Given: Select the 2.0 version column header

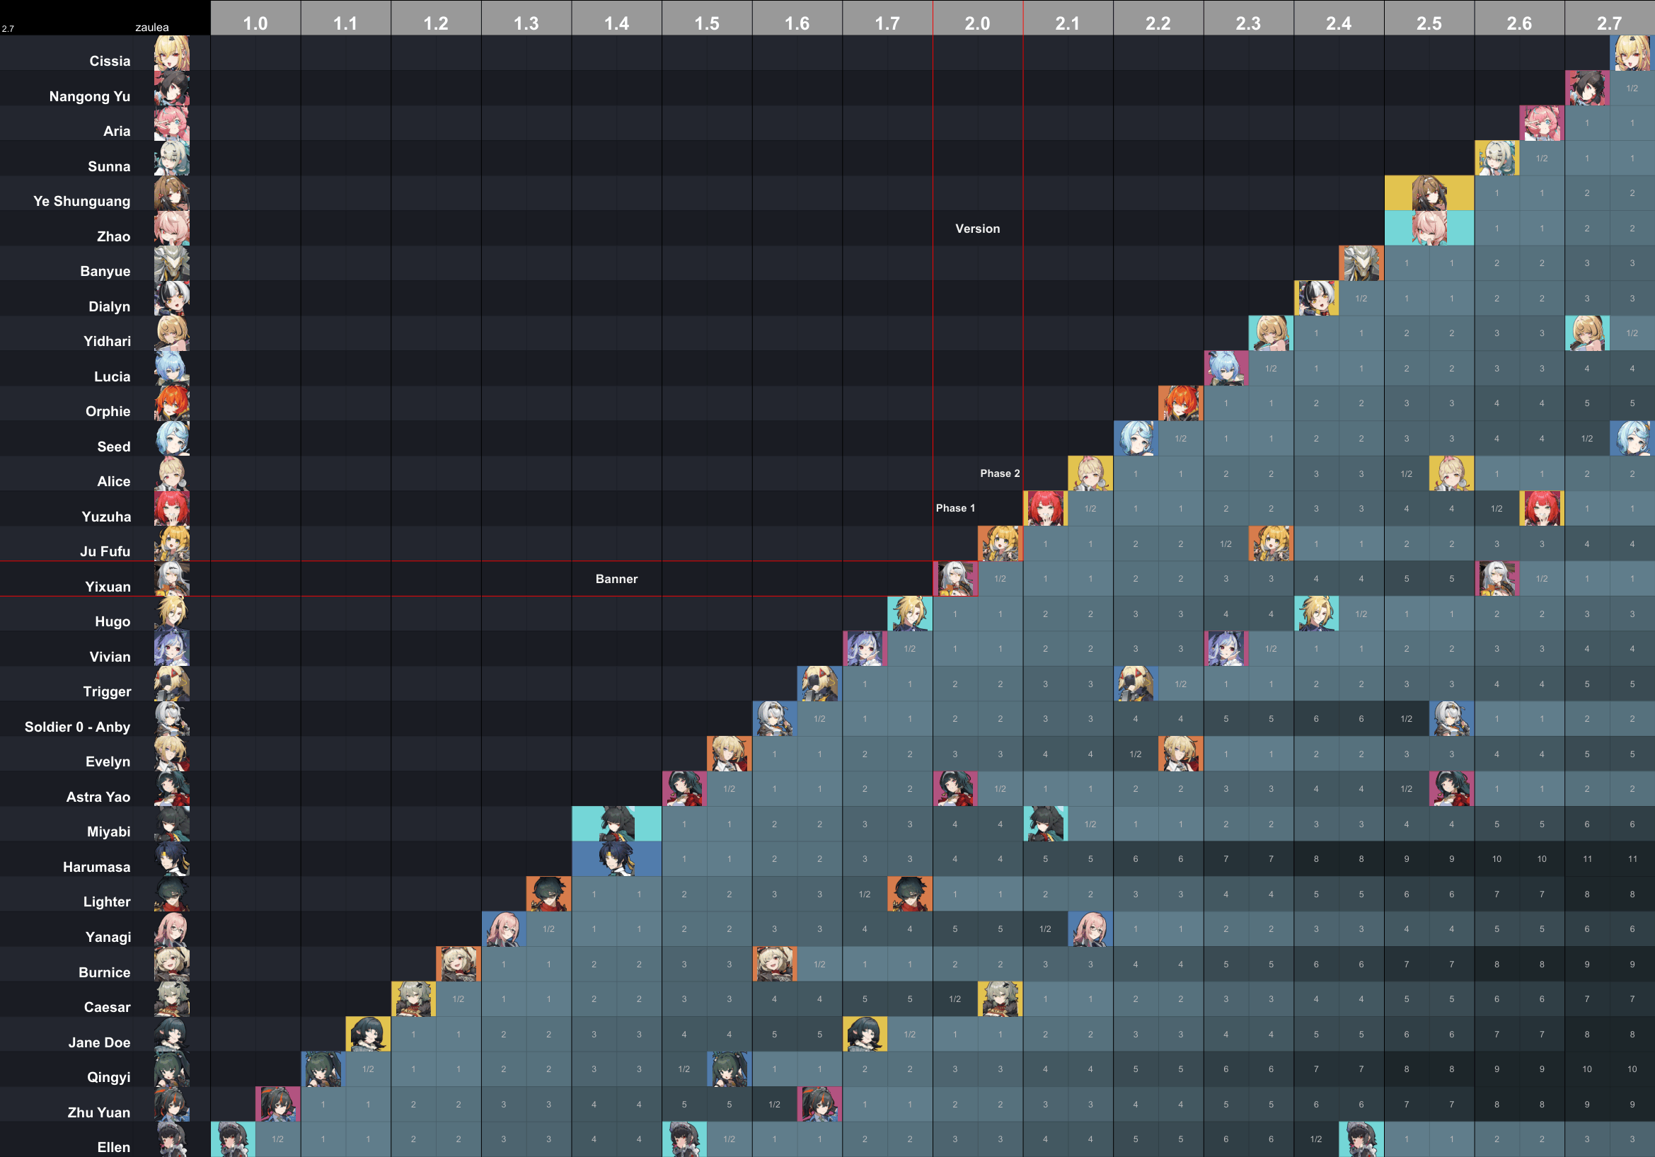Looking at the screenshot, I should point(977,23).
